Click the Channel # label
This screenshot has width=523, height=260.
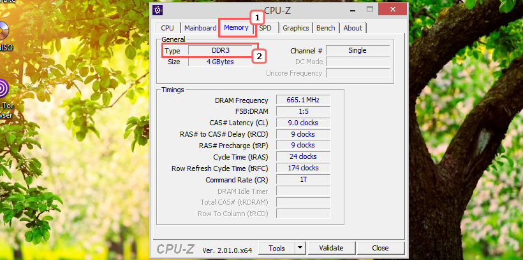pyautogui.click(x=307, y=51)
